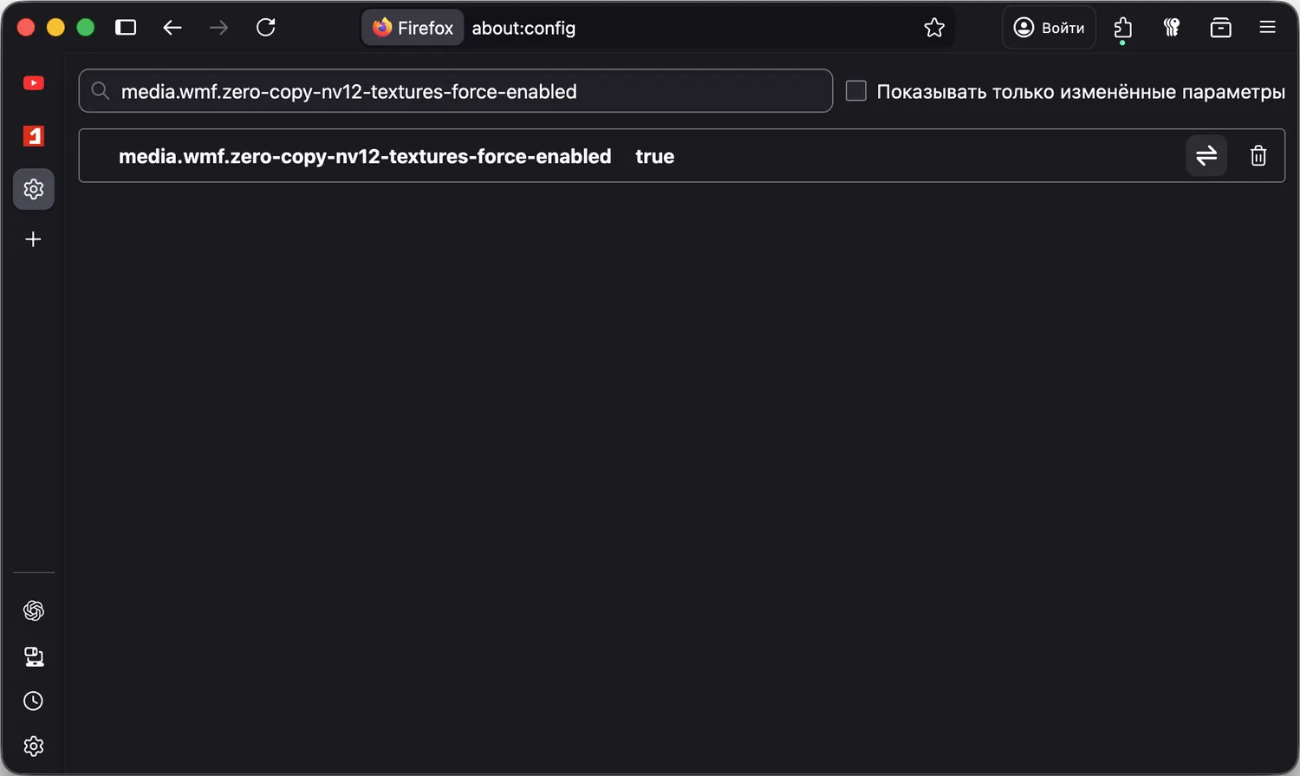Delete the media.wmf preference with trash icon

(1258, 156)
